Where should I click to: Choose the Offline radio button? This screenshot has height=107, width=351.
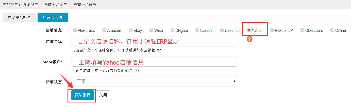pyautogui.click(x=332, y=30)
